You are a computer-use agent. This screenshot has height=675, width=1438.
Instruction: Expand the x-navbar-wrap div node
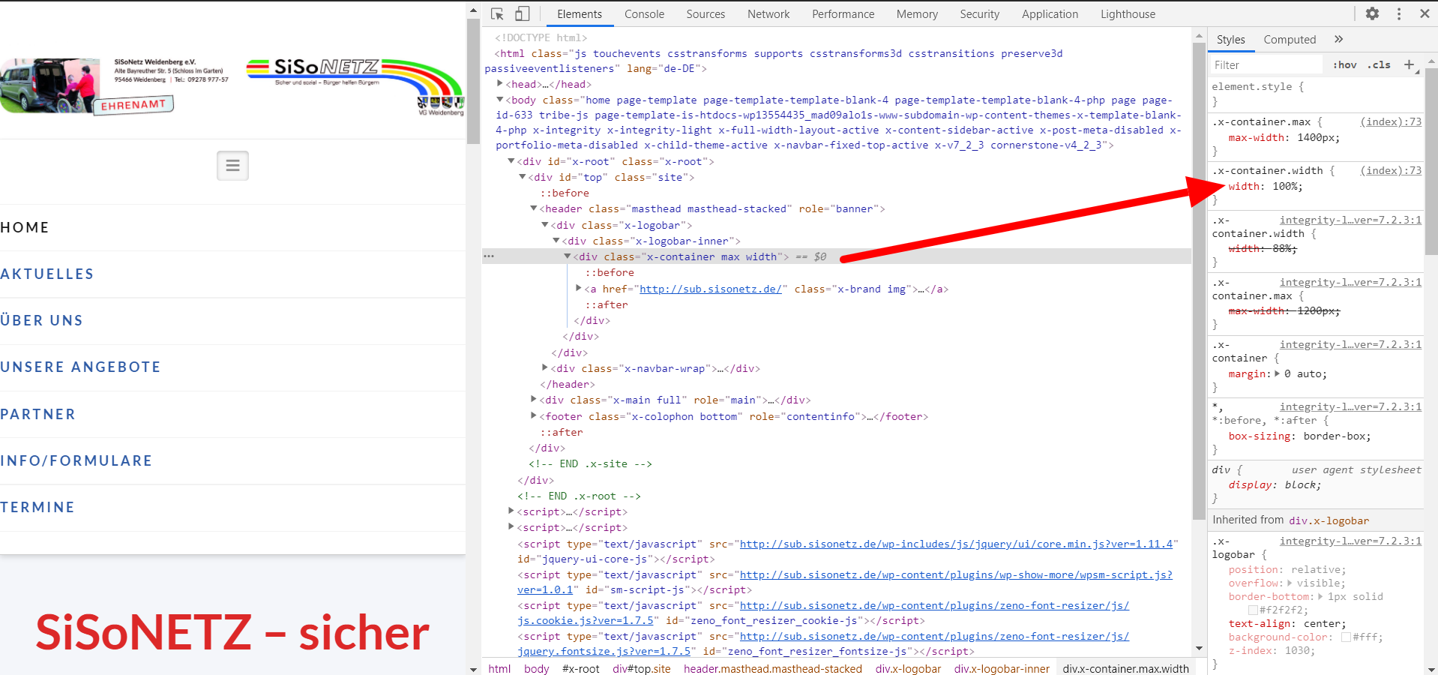click(544, 368)
